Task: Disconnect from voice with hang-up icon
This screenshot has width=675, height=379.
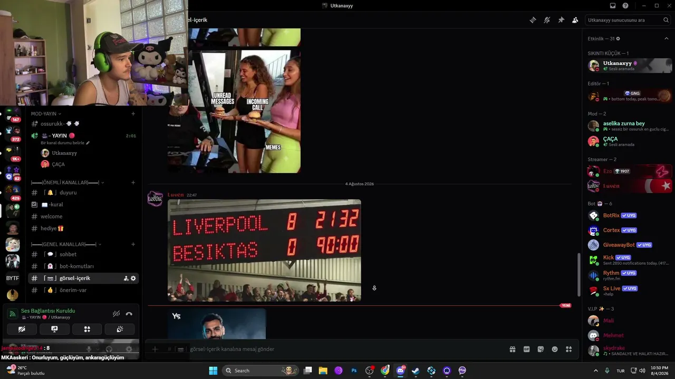Action: point(129,314)
